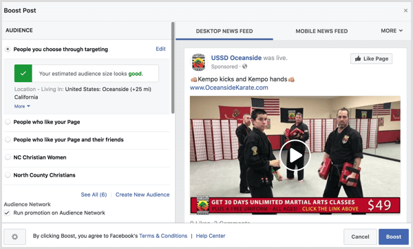Click the logo in the $49 ad banner
The image size is (413, 249).
tap(203, 205)
